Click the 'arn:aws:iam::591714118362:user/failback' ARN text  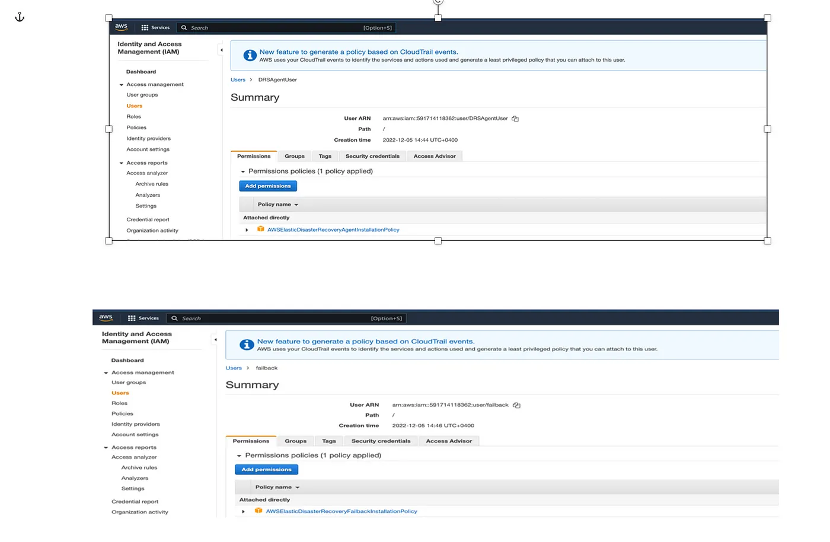click(x=450, y=405)
